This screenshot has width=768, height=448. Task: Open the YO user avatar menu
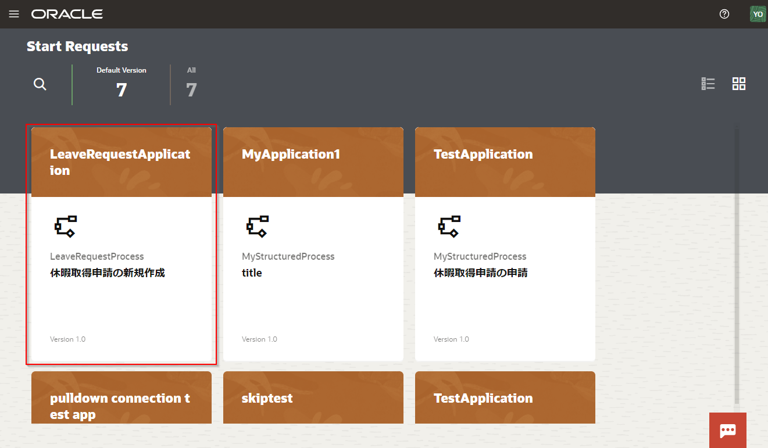pos(758,14)
